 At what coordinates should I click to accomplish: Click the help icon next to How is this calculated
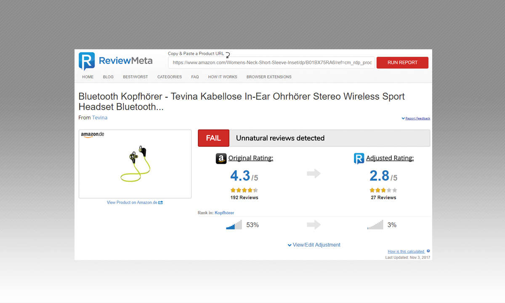(x=428, y=251)
